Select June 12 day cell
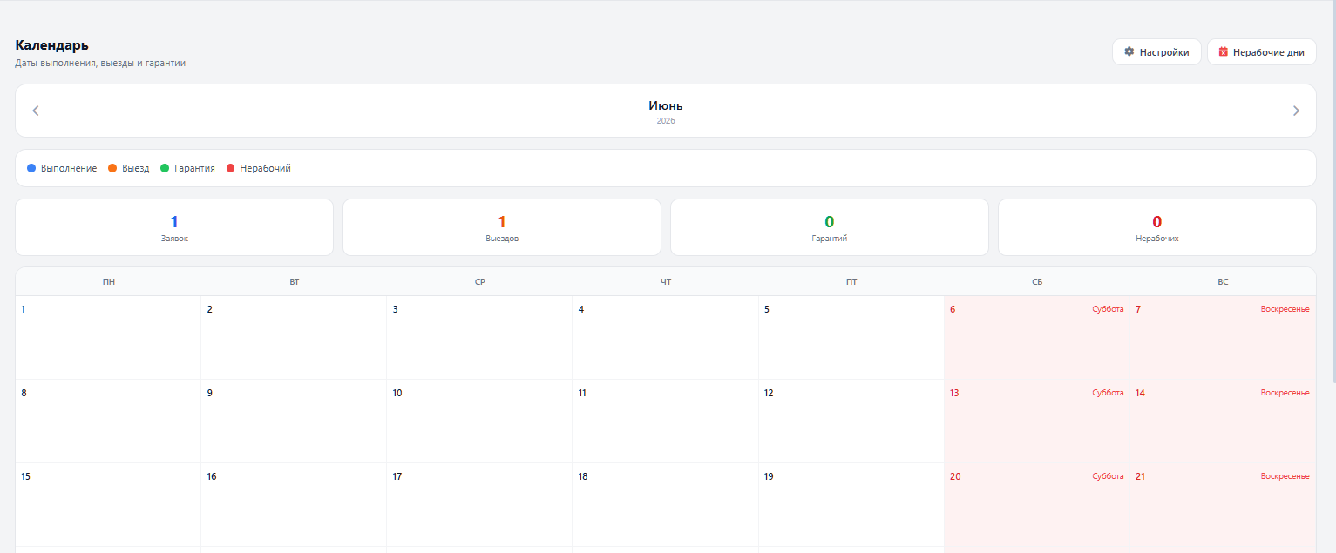 coord(851,421)
